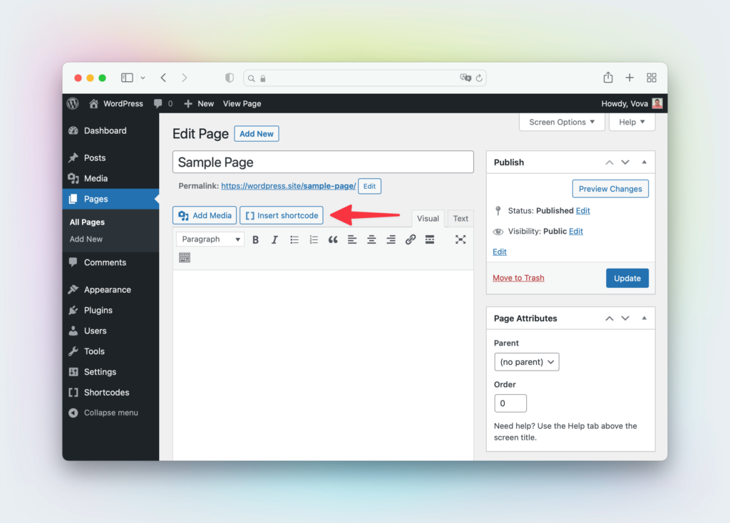Image resolution: width=730 pixels, height=523 pixels.
Task: Reload the page in Safari's address bar
Action: pos(480,78)
